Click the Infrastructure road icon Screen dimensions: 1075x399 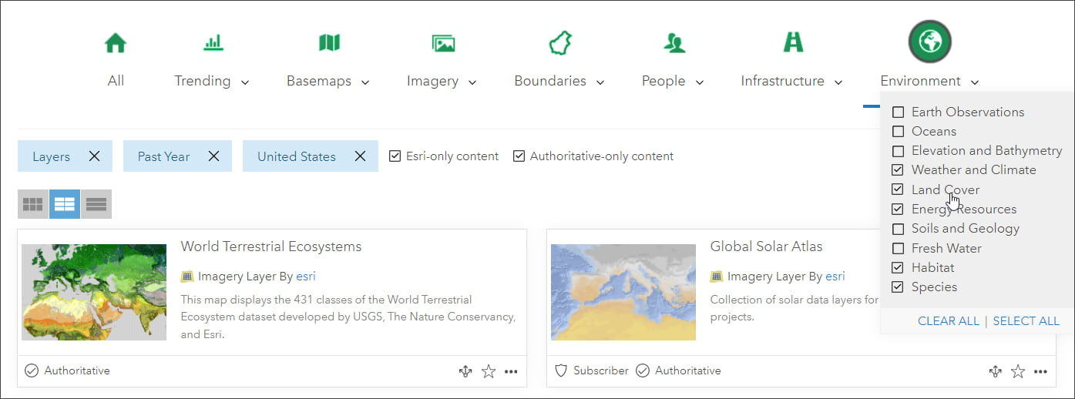(793, 42)
